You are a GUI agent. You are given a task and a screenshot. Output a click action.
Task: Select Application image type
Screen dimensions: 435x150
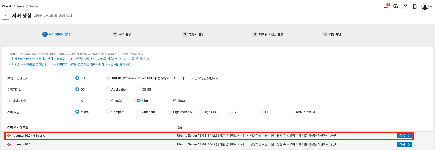[108, 89]
